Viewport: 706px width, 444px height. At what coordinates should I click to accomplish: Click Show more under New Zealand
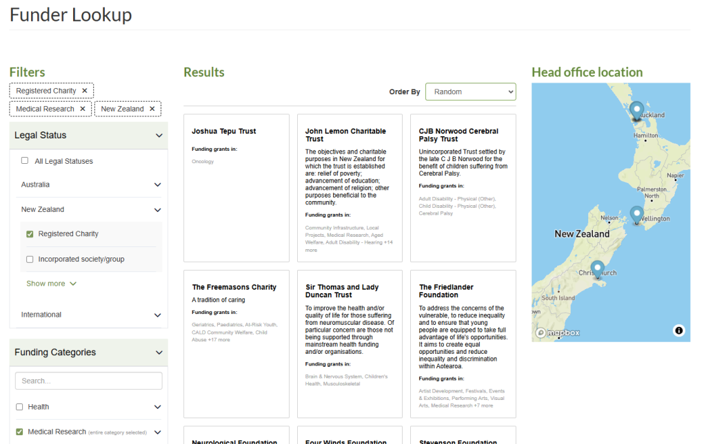coord(51,284)
